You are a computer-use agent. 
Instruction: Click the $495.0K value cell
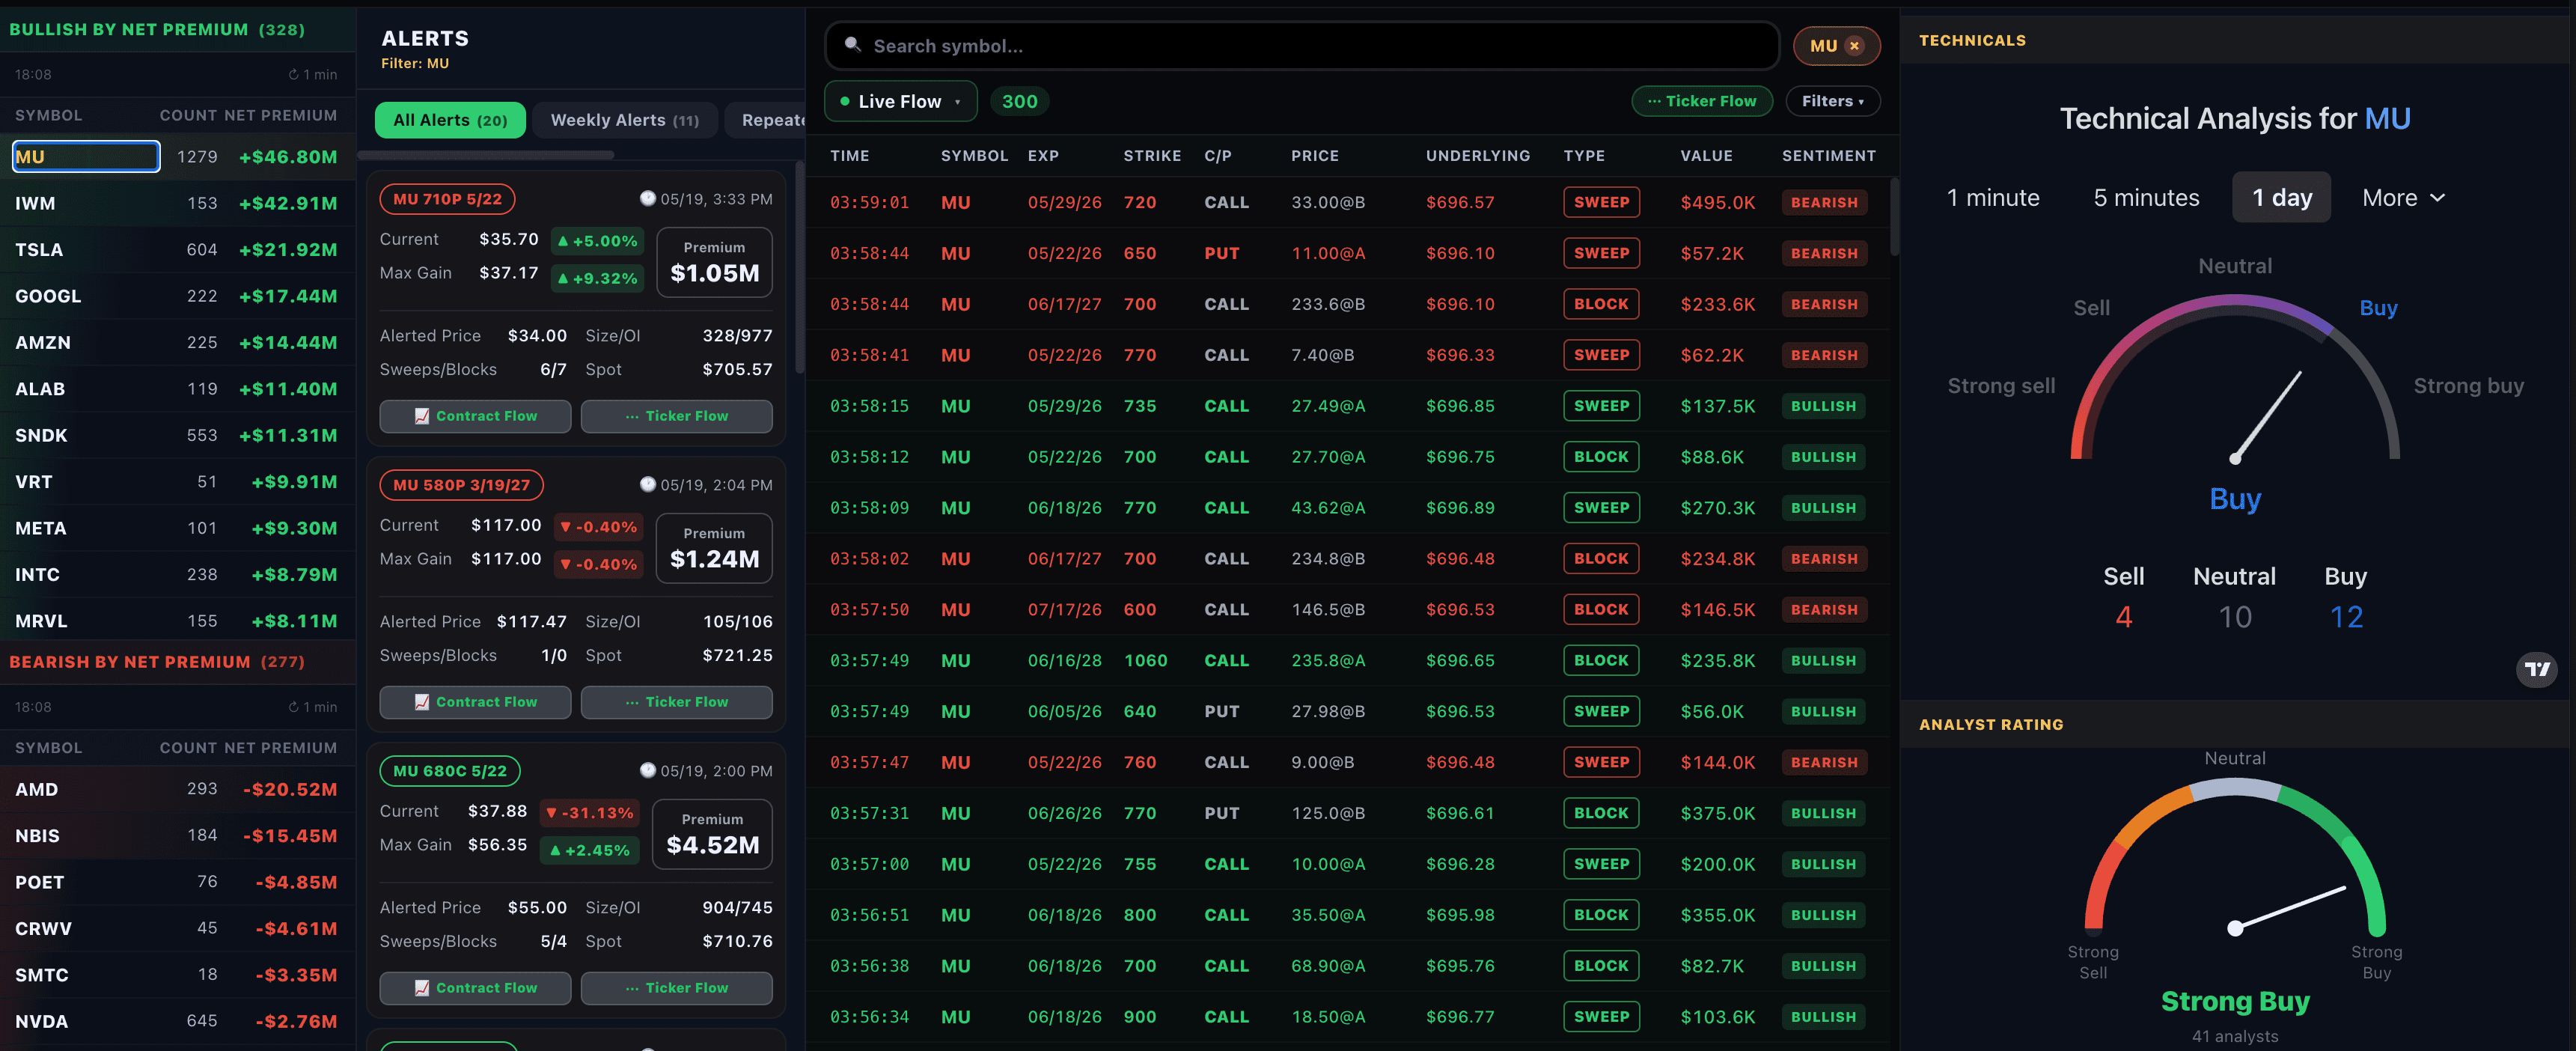pos(1717,202)
